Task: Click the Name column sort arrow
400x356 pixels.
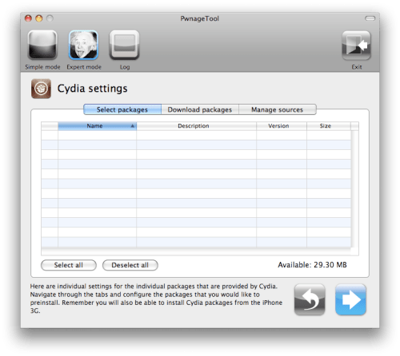Action: (x=133, y=126)
